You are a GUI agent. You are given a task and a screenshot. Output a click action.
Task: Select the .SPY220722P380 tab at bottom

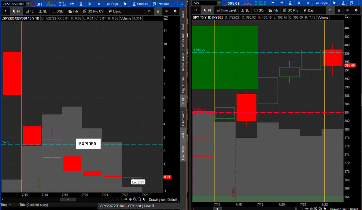tap(112, 206)
